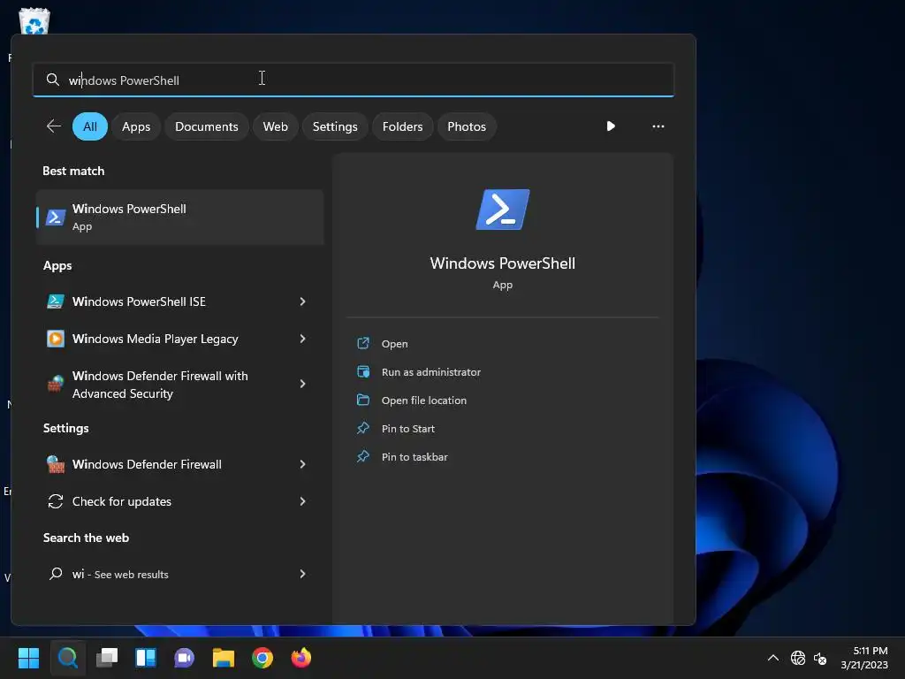905x679 pixels.
Task: Expand Windows Defender Firewall settings chevron
Action: click(x=302, y=464)
